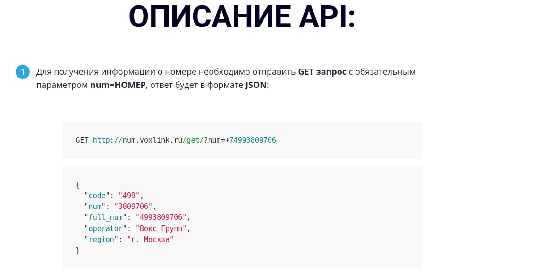The width and height of the screenshot is (542, 277).
Task: Click the '?num=+' query text in the URL
Action: (x=216, y=140)
